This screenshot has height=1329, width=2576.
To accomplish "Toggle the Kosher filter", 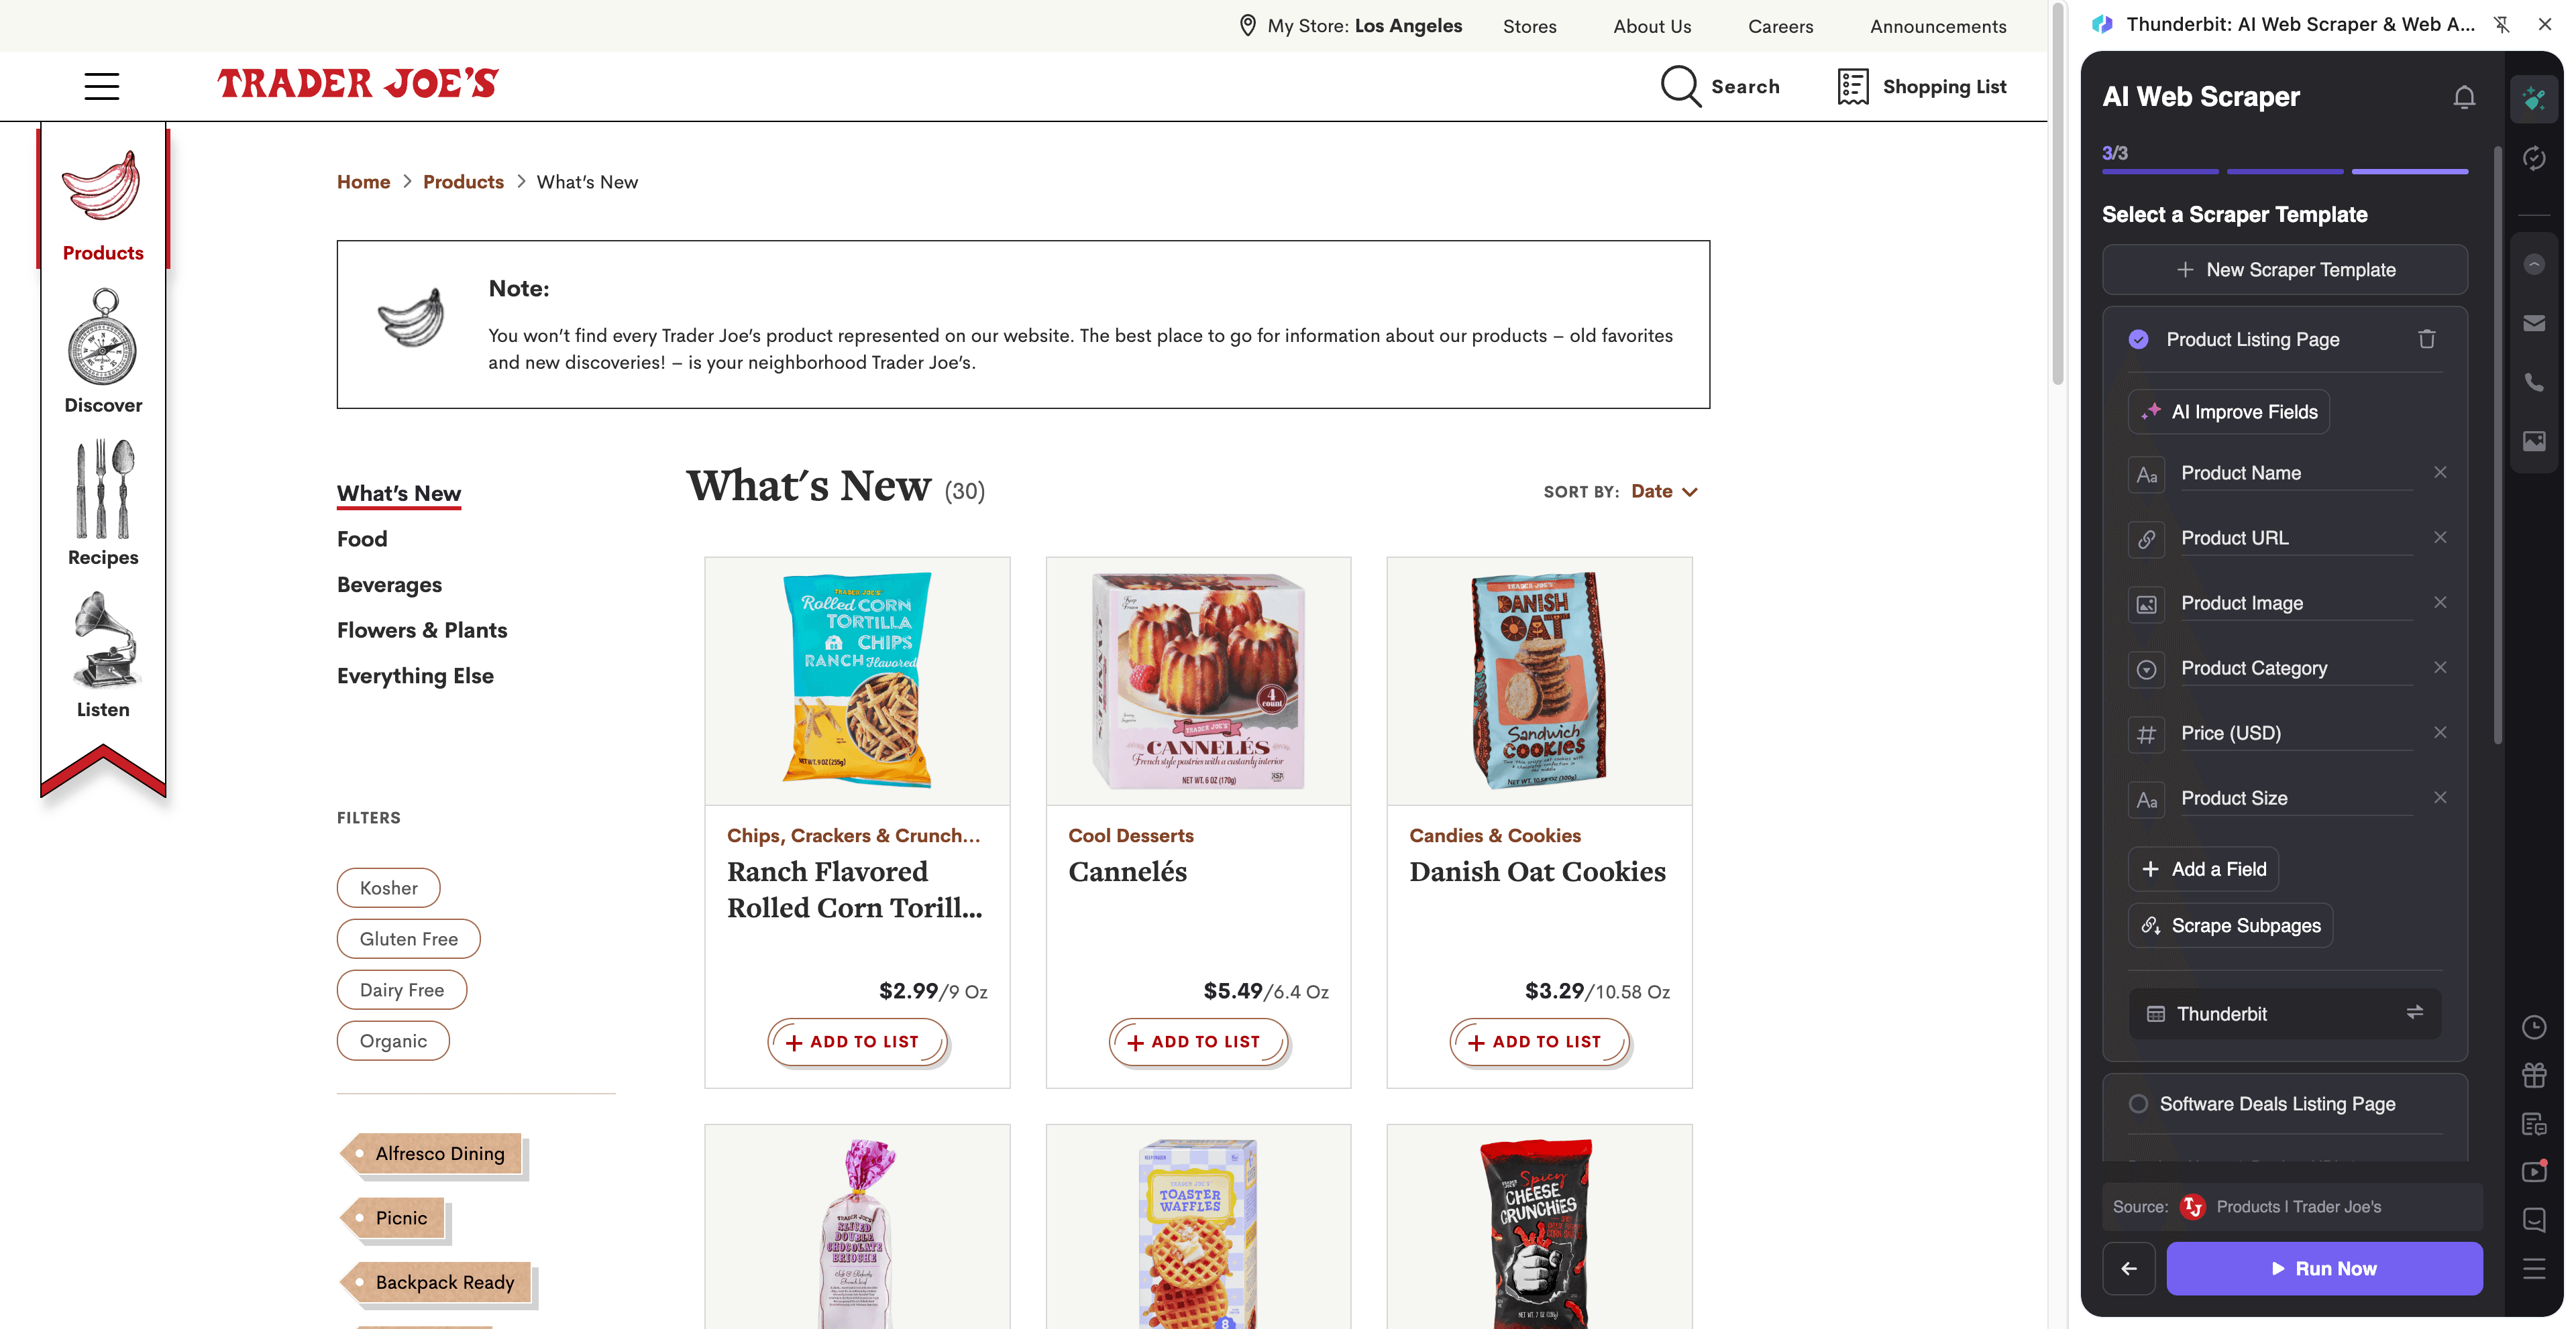I will tap(388, 887).
